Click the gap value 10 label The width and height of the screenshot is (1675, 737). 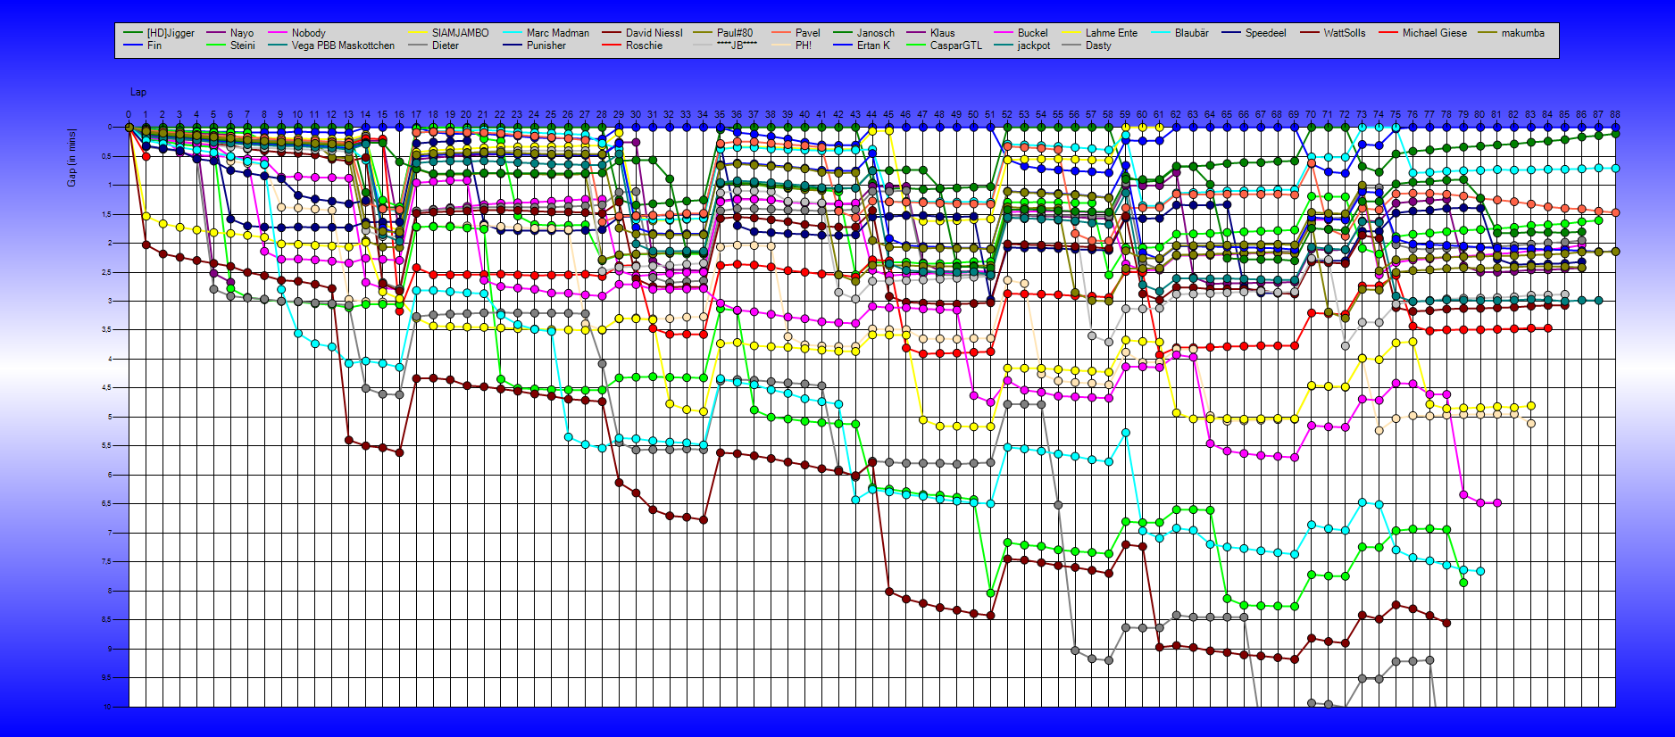pyautogui.click(x=108, y=708)
